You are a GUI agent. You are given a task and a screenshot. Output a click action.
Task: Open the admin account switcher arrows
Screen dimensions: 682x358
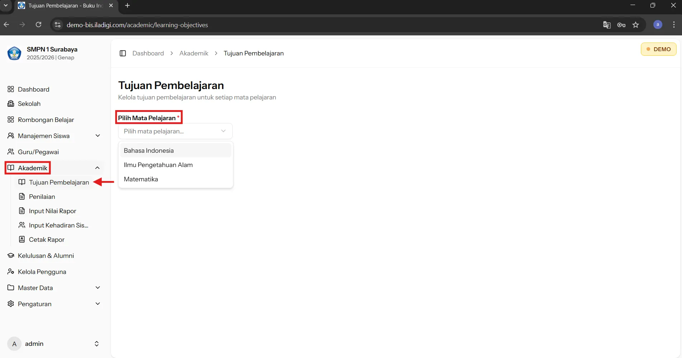pyautogui.click(x=97, y=344)
